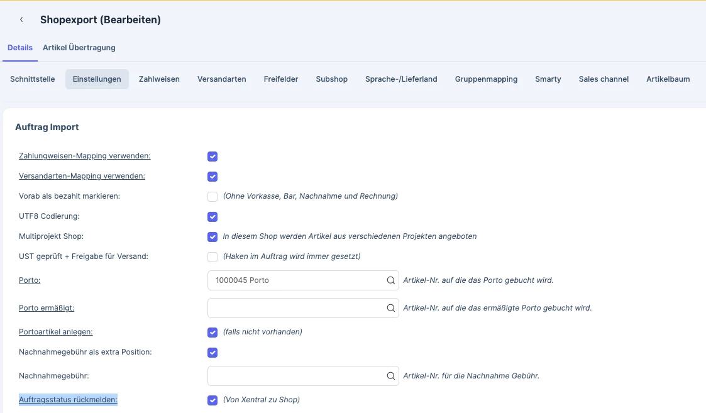Open the Zahlweisen sub-tab
This screenshot has width=706, height=413.
[x=159, y=79]
